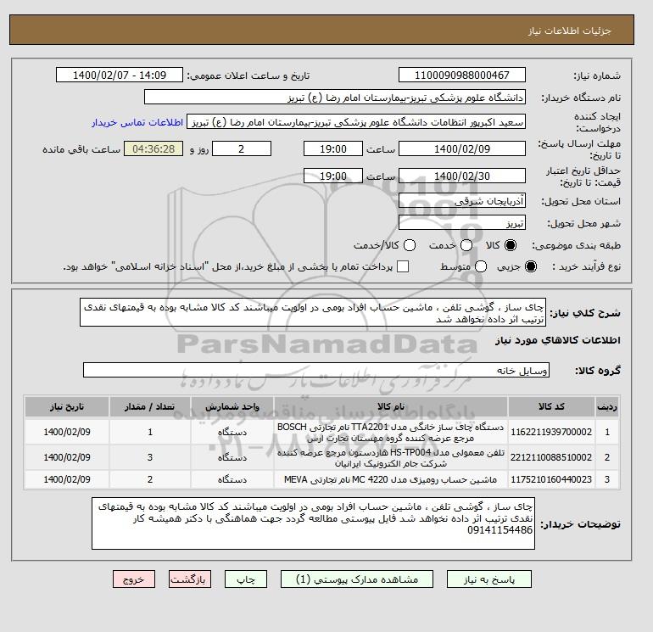Click the تاریخ نیاز column header
653x632 pixels.
[67, 406]
